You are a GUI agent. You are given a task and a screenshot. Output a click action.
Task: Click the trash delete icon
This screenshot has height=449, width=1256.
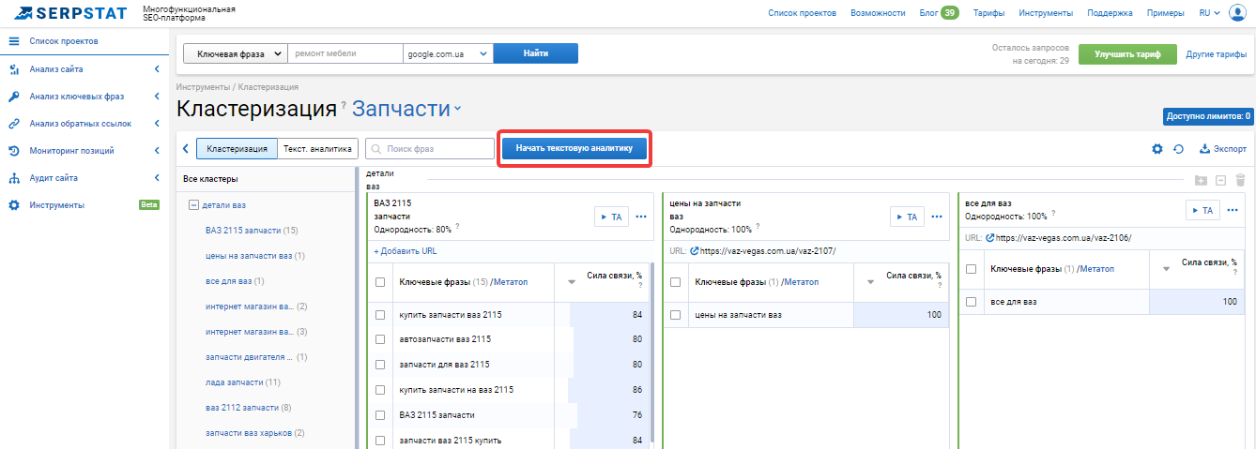coord(1240,181)
